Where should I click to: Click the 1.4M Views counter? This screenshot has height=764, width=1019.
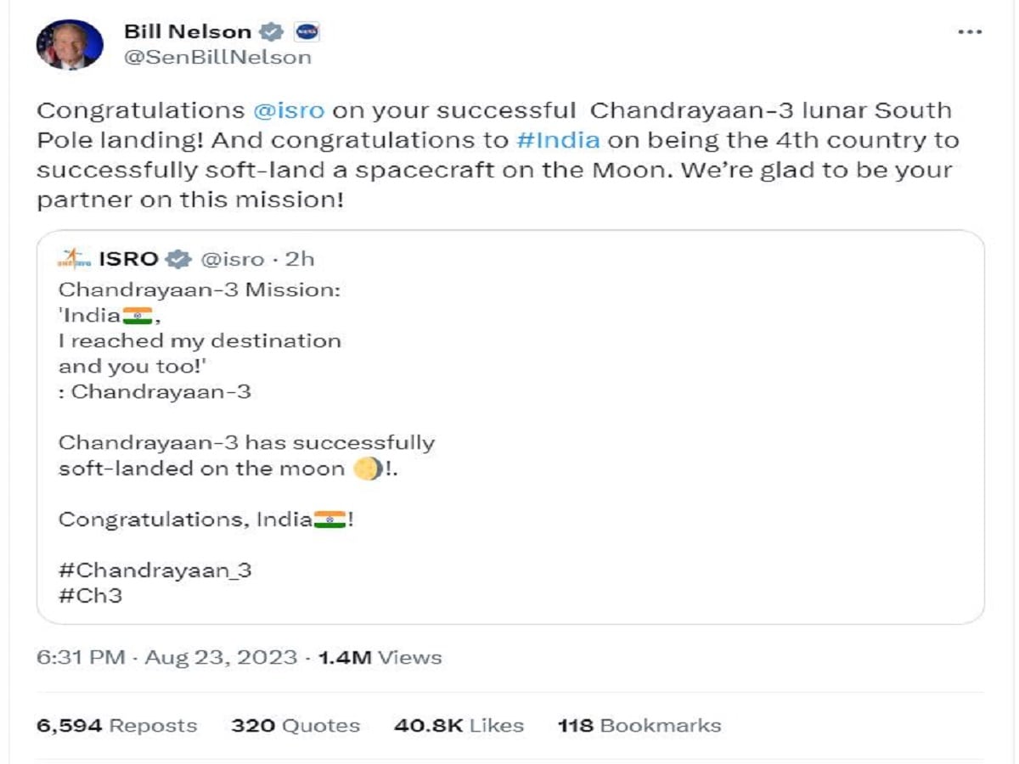(x=379, y=657)
